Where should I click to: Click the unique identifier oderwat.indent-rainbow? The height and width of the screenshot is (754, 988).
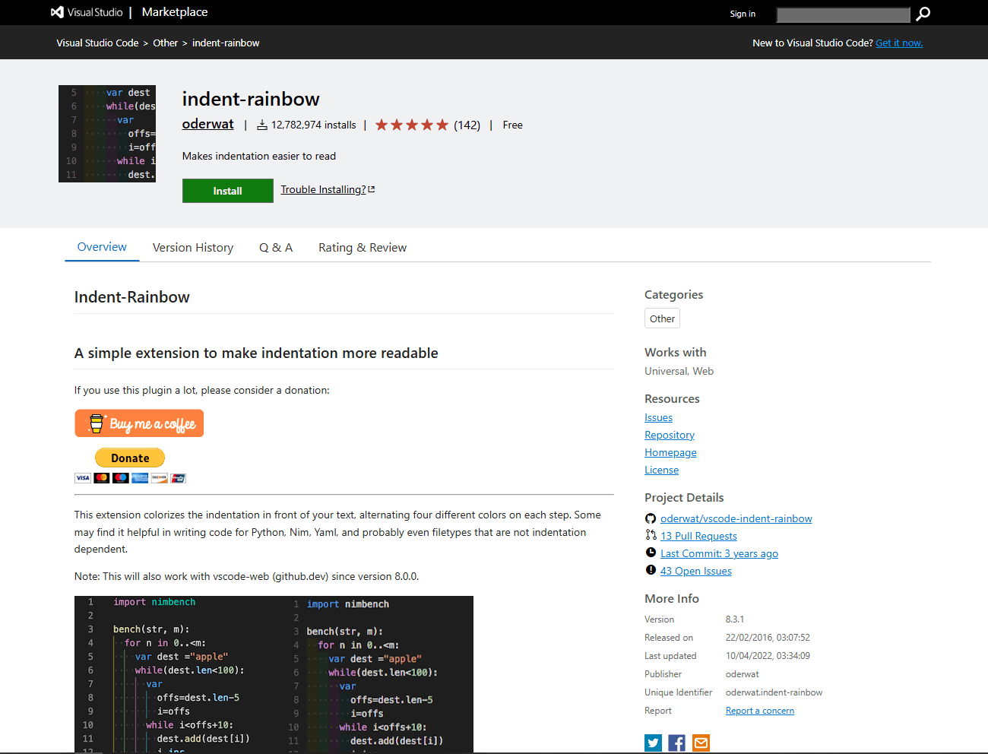(x=774, y=692)
